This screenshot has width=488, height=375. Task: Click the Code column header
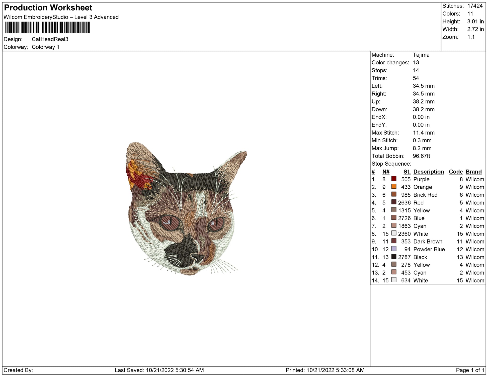click(x=455, y=172)
